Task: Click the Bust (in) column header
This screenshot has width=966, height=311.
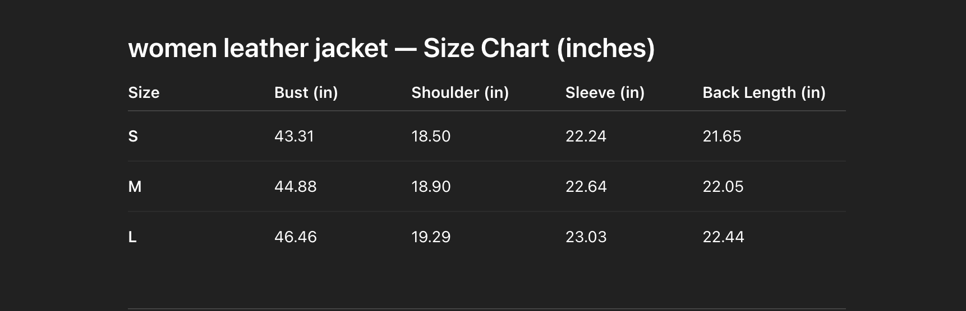Action: [306, 93]
